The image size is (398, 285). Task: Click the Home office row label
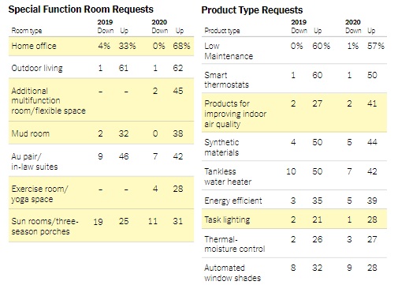34,46
